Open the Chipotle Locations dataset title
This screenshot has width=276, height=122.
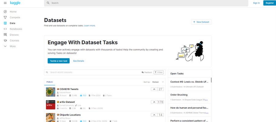click(70, 115)
